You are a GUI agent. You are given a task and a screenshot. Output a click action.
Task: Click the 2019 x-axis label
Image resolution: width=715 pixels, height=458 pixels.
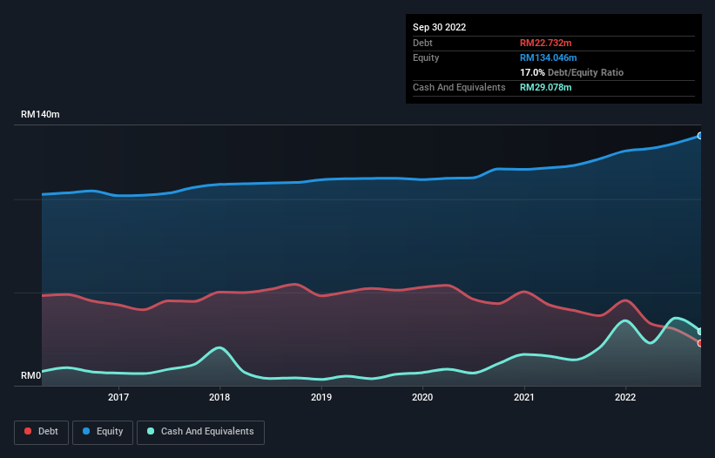click(x=321, y=397)
